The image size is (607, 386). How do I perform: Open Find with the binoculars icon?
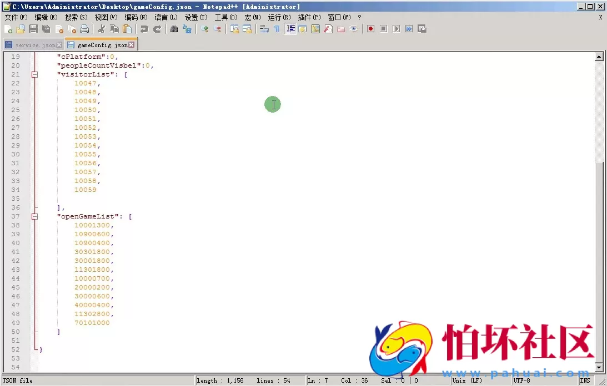click(x=174, y=29)
